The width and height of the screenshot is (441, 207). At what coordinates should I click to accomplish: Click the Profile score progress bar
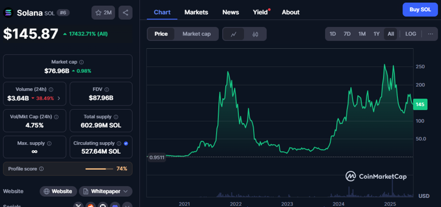(x=99, y=169)
